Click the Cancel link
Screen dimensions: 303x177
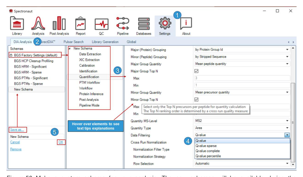pos(15,142)
